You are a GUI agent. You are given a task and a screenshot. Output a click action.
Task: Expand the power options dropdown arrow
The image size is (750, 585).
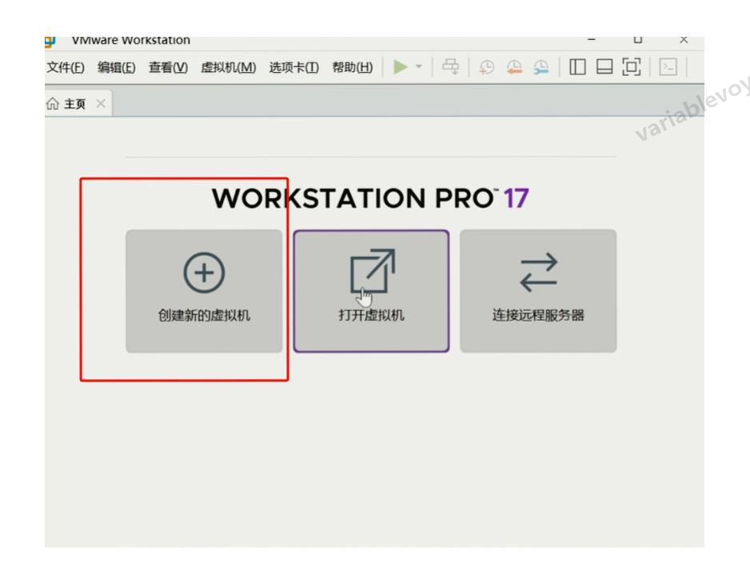click(419, 66)
